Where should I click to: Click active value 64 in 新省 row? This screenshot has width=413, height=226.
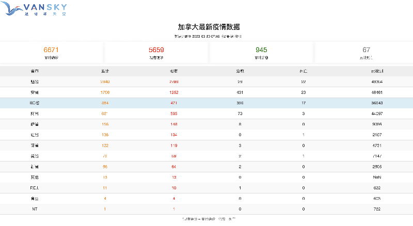174,167
